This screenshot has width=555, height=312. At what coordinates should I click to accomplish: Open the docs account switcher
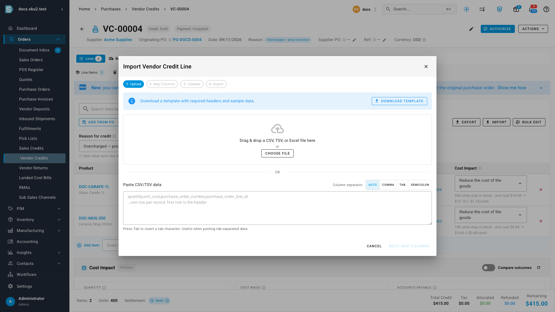(365, 9)
